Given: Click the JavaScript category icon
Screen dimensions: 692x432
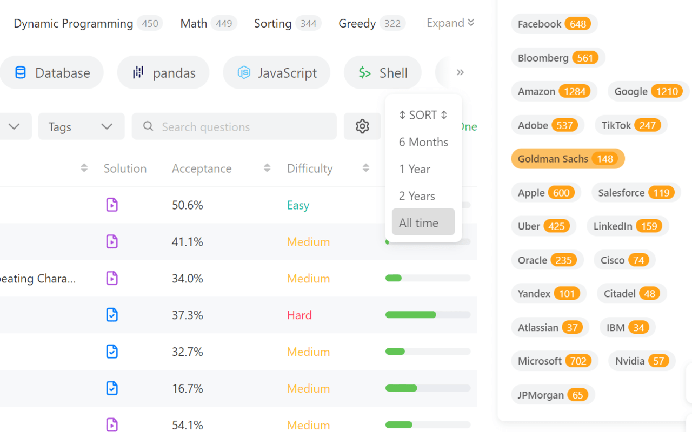Looking at the screenshot, I should (x=244, y=72).
